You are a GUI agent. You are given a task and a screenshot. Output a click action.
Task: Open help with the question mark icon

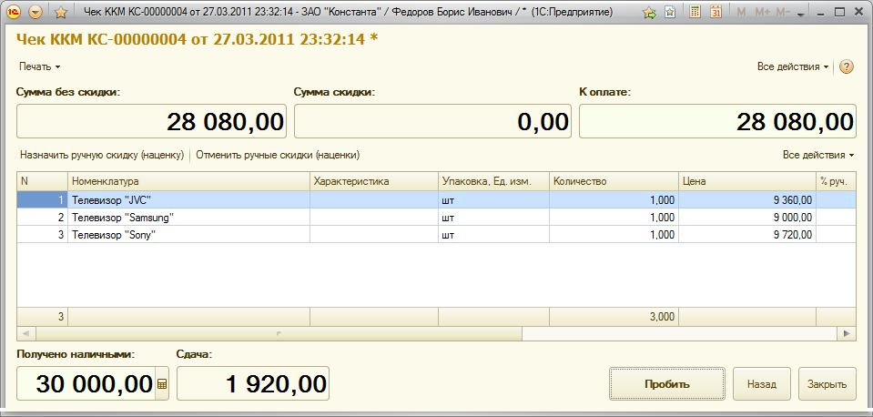pyautogui.click(x=847, y=66)
